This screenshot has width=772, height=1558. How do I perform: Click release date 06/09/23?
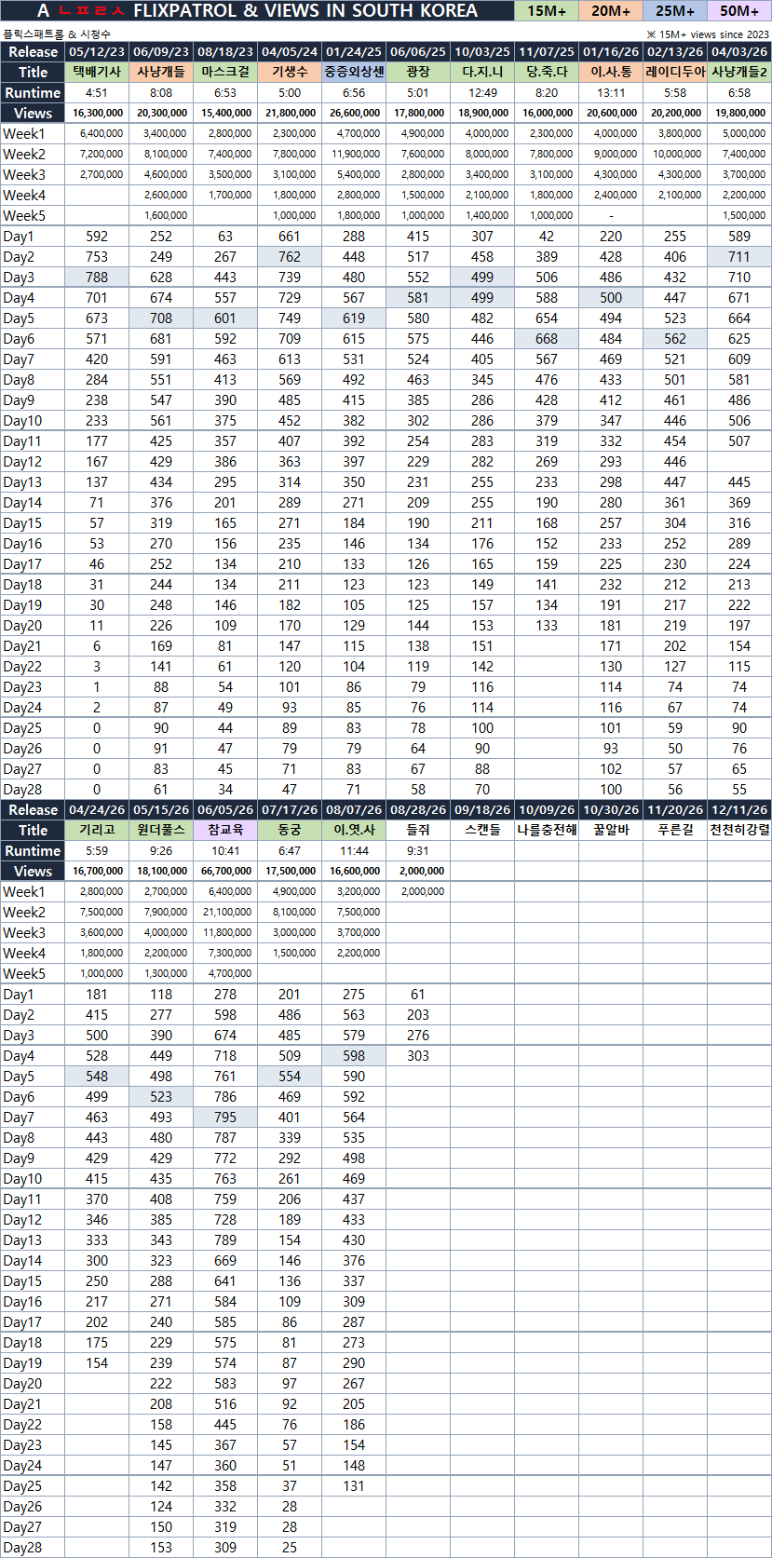161,51
